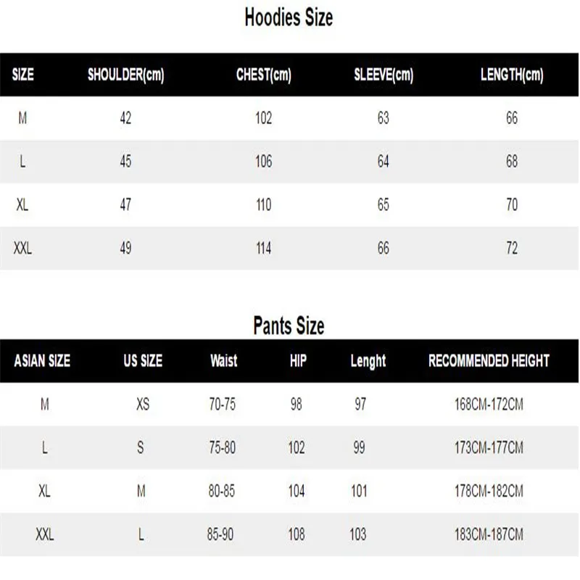580x580 pixels.
Task: Click the Hoodies Size title
Action: coord(289,18)
